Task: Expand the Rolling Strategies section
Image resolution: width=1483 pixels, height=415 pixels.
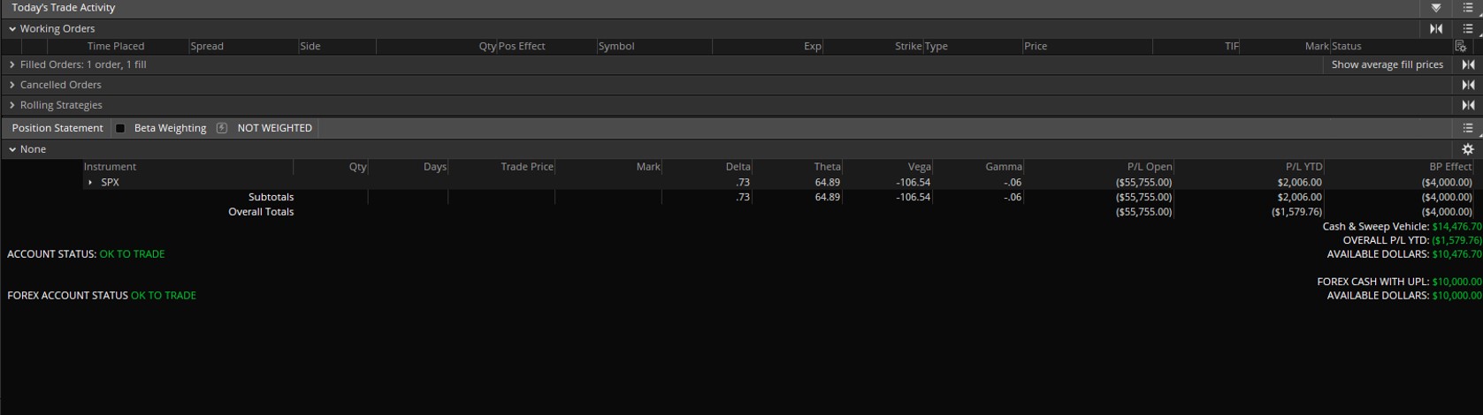Action: (x=12, y=105)
